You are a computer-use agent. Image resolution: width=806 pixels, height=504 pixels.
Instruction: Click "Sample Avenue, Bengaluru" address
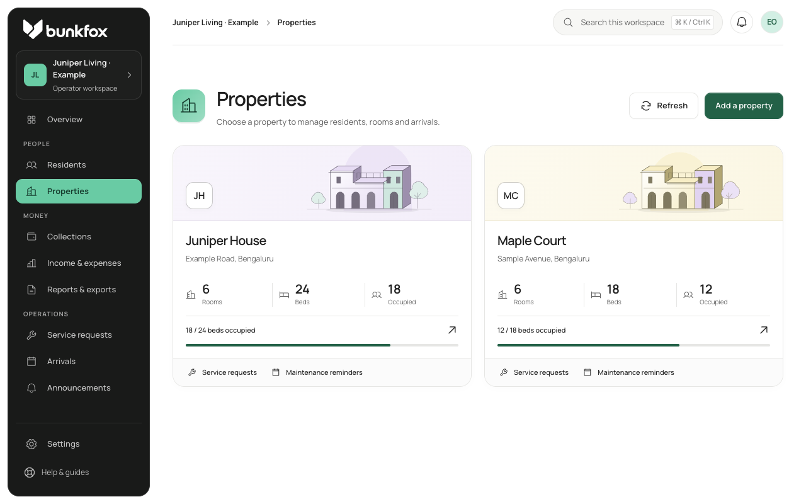pos(543,259)
